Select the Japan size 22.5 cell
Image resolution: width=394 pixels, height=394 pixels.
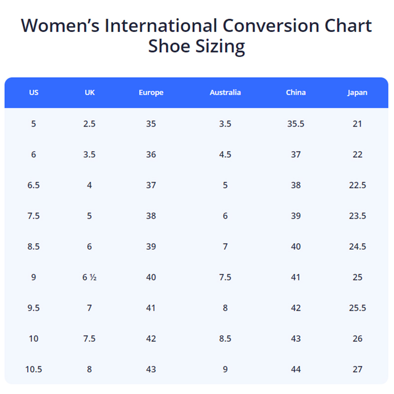357,185
